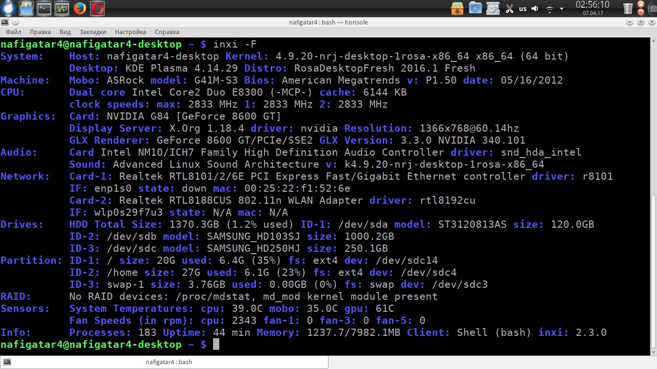Click the red power button in the panel
The image size is (657, 369).
tap(641, 12)
